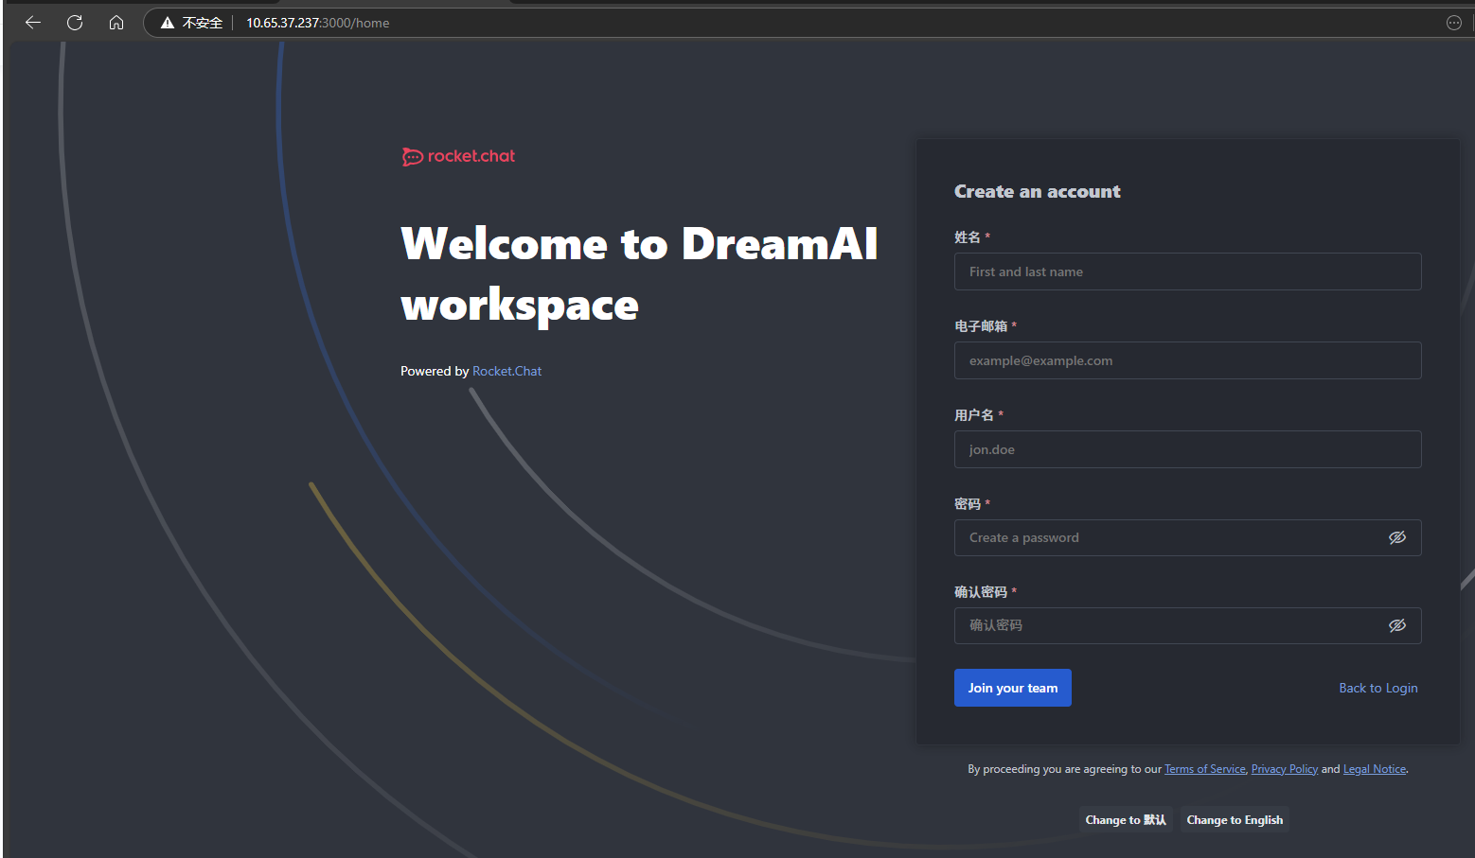This screenshot has height=858, width=1475.
Task: Click Change to 默认 language button
Action: pyautogui.click(x=1126, y=820)
